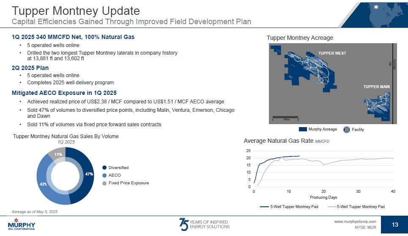408x236 pixels.
Task: Click the Murphy Acreage blue legend swatch
Action: (x=302, y=129)
